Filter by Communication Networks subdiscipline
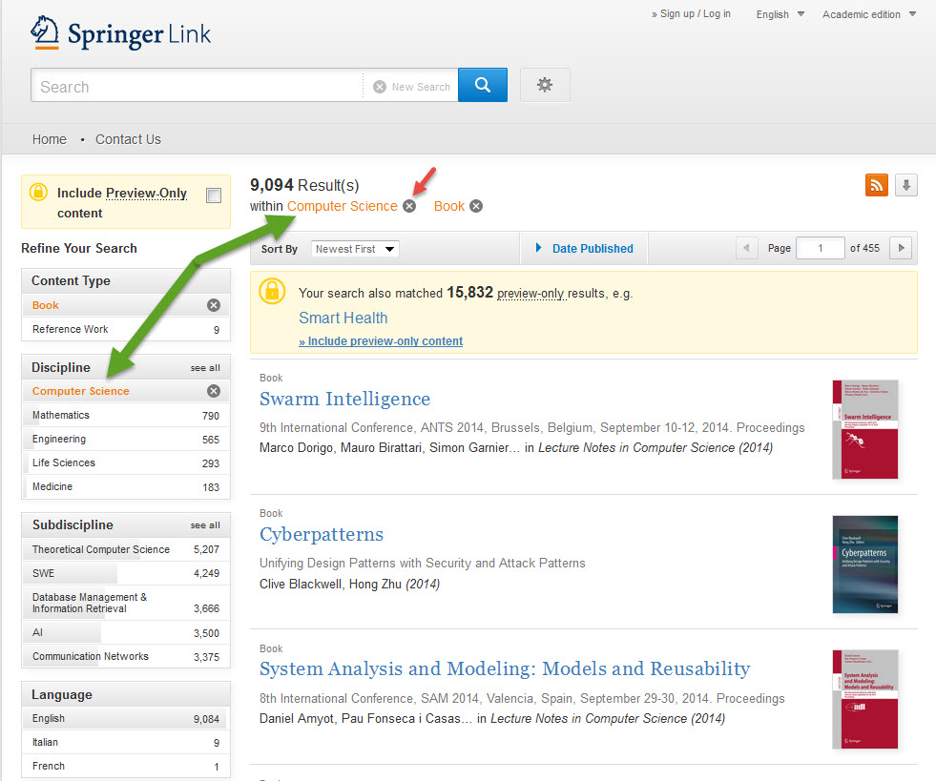 [x=126, y=656]
